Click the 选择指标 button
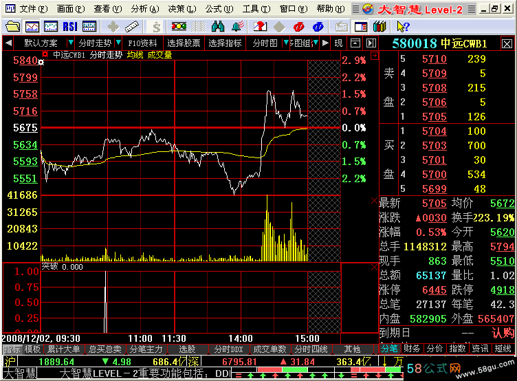 [225, 43]
